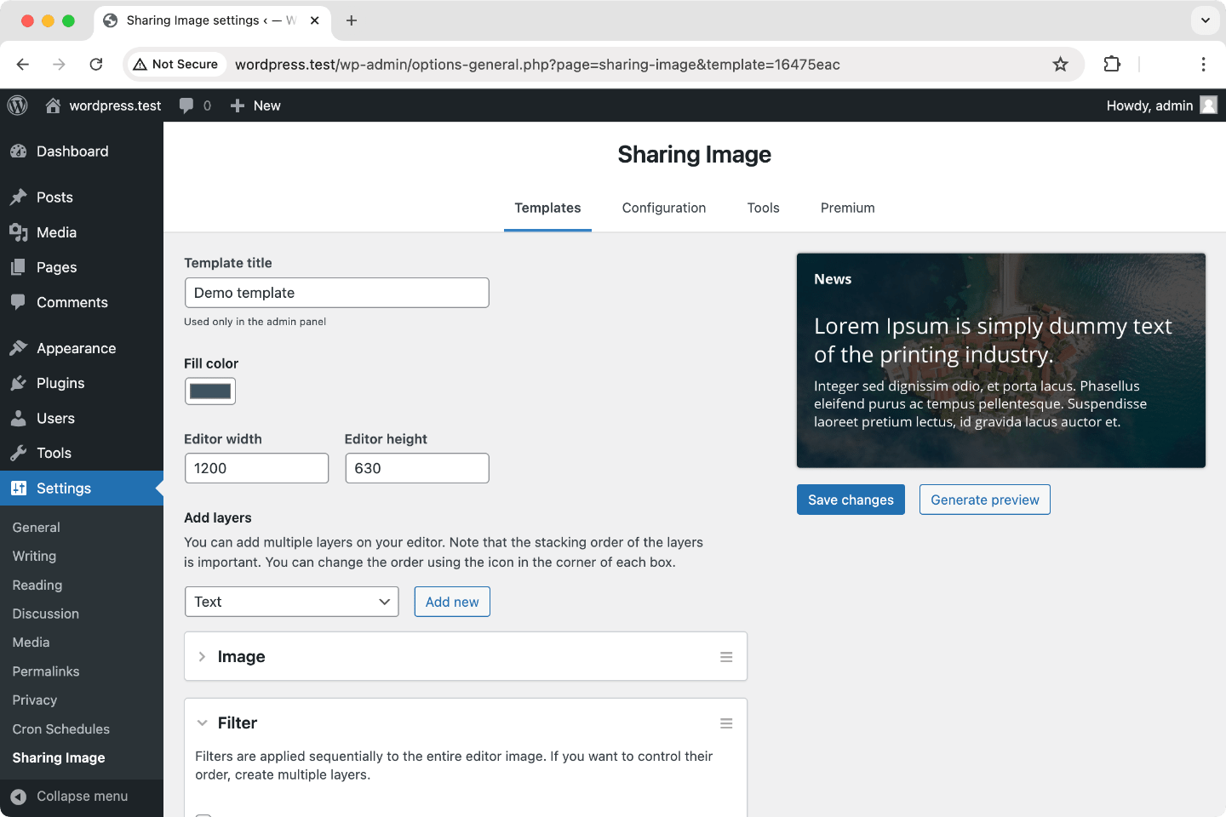This screenshot has width=1226, height=817.
Task: Click the drag handle icon on Filter layer
Action: coord(726,723)
